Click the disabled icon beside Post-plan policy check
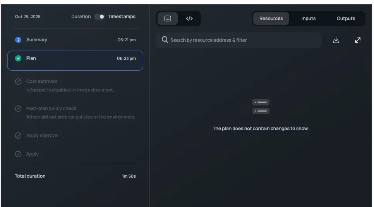Viewport: 374px width, 207px height. coord(18,109)
